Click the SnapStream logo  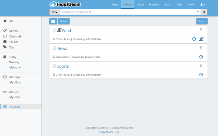point(65,4)
